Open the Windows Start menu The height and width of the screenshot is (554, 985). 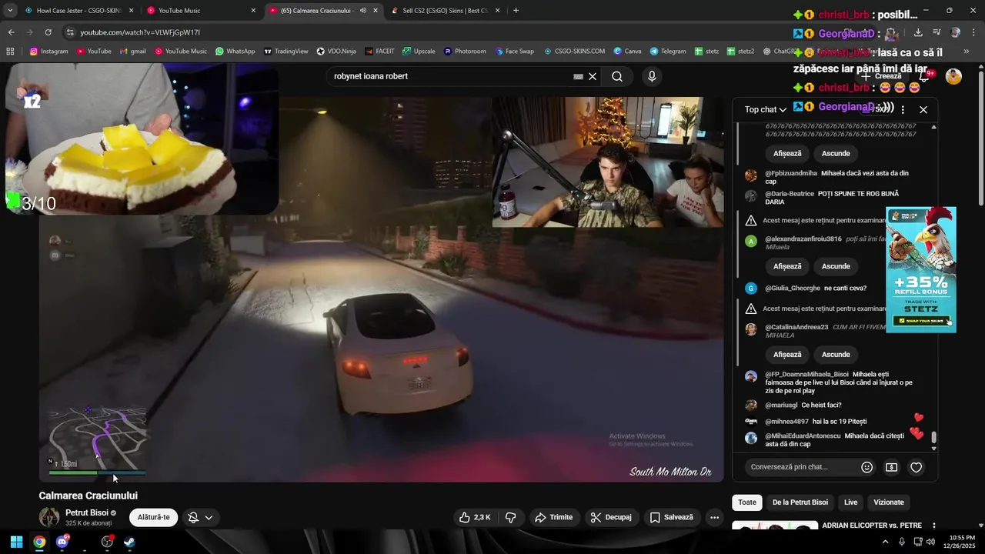click(16, 542)
